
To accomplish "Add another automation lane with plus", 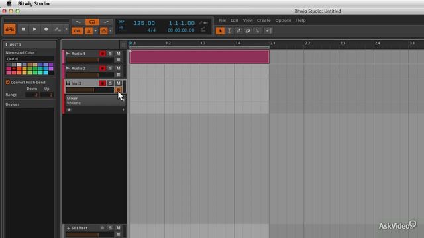I will click(x=123, y=110).
